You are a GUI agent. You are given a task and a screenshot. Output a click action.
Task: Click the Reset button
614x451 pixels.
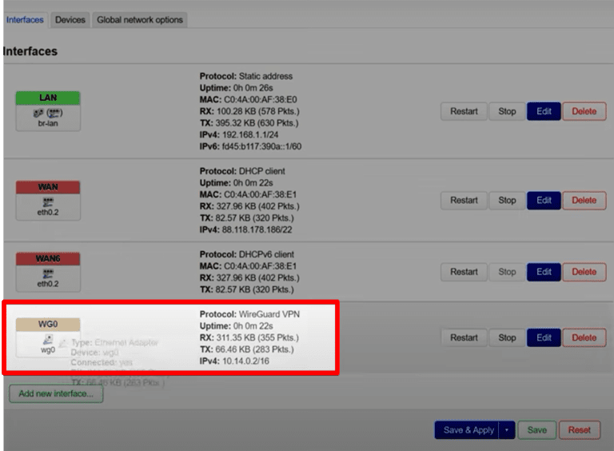pyautogui.click(x=579, y=430)
